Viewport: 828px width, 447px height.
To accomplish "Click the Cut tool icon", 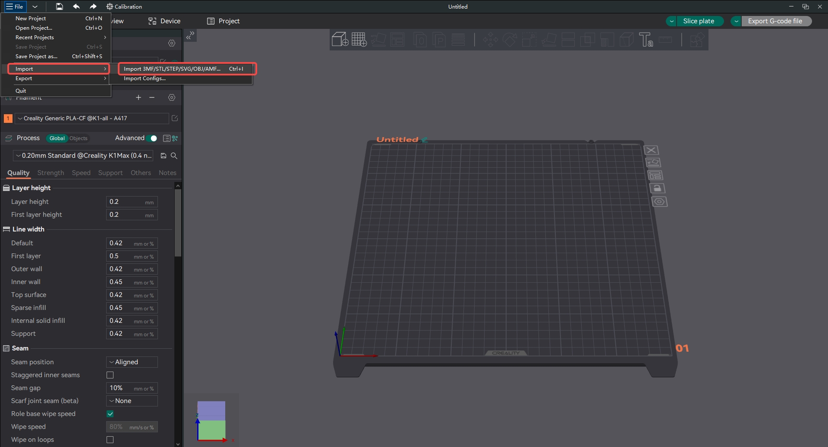I will pyautogui.click(x=568, y=40).
